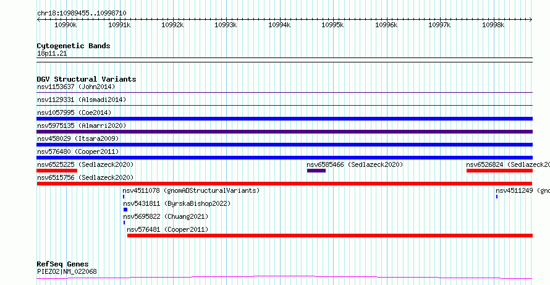
Task: Select the nsv458029 (Itsara2009) label
Action: [78, 138]
